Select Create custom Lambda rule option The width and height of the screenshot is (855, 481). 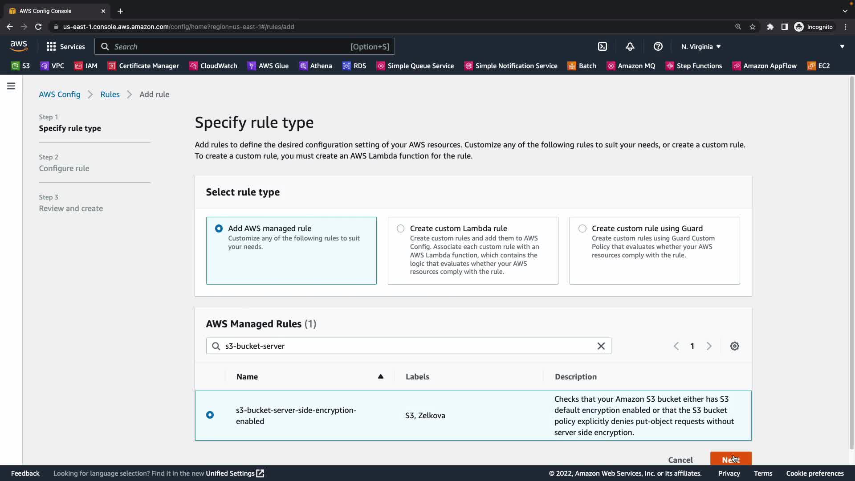(x=400, y=228)
